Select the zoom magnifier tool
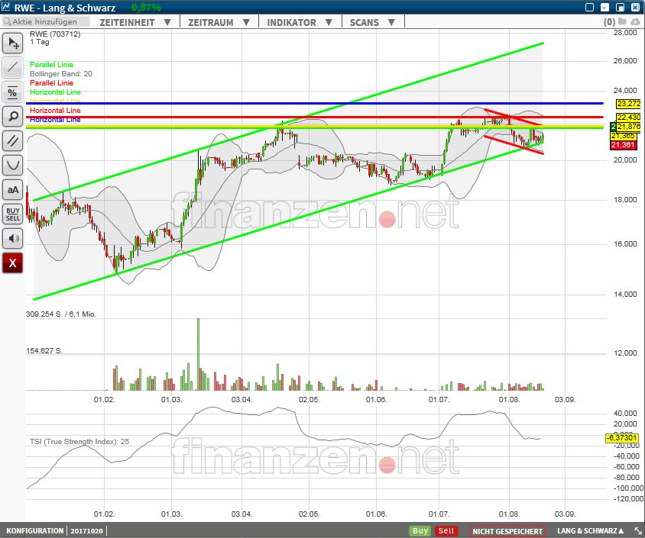Viewport: 645px width, 538px height. click(x=12, y=116)
